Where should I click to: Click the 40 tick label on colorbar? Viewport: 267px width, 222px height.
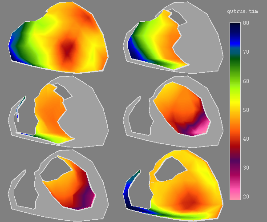tap(246, 139)
